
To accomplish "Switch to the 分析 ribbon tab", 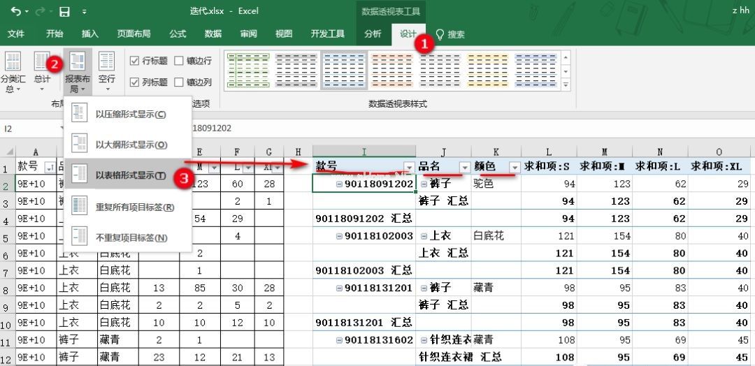I will [x=373, y=34].
